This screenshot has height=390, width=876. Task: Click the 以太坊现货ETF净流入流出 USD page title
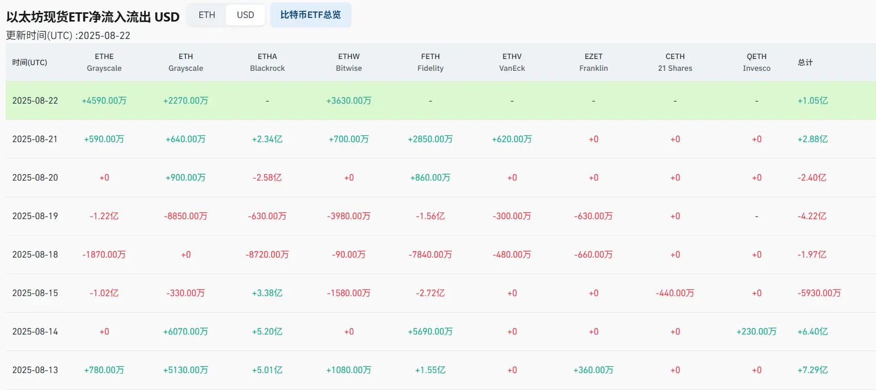93,17
